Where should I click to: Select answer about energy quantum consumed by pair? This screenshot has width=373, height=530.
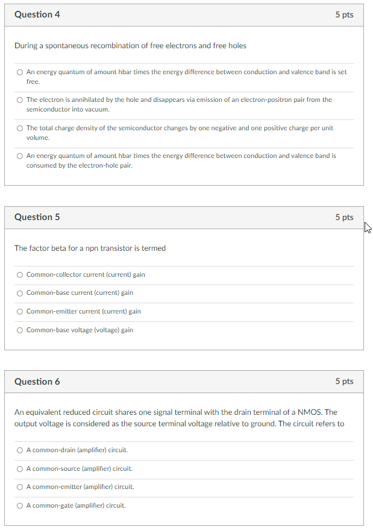pos(19,156)
